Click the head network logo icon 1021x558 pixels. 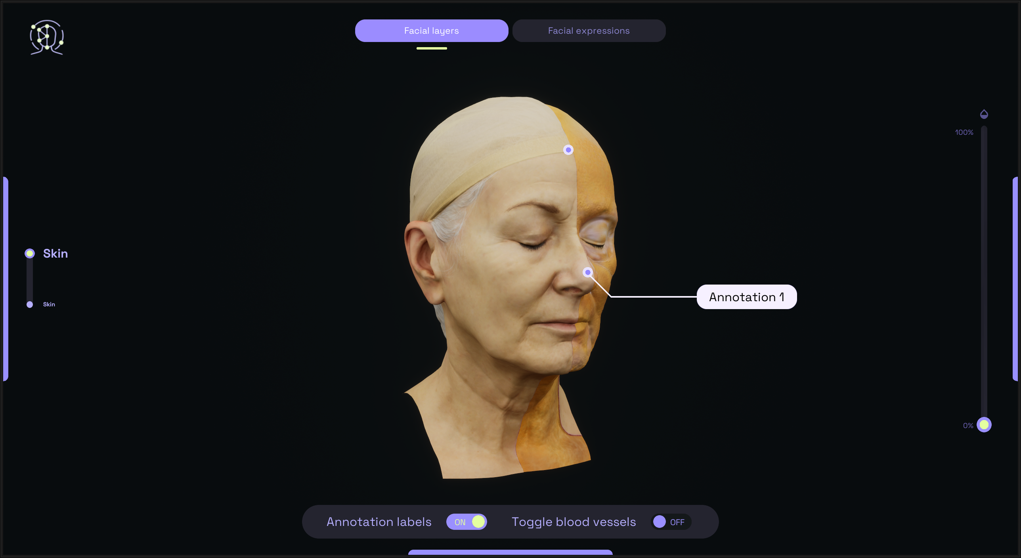47,37
